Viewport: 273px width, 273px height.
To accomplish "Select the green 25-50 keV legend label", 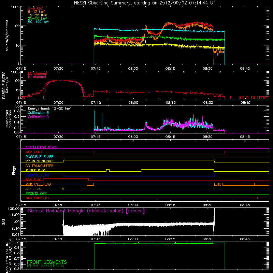I will coord(38,18).
